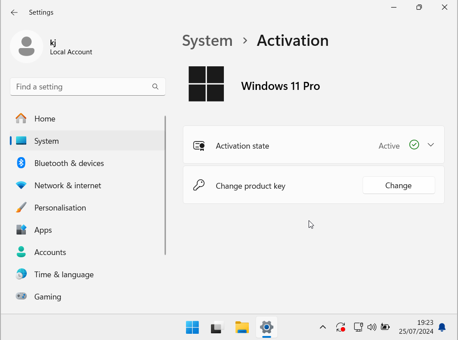The image size is (458, 340).
Task: Click System in the breadcrumb
Action: 207,40
